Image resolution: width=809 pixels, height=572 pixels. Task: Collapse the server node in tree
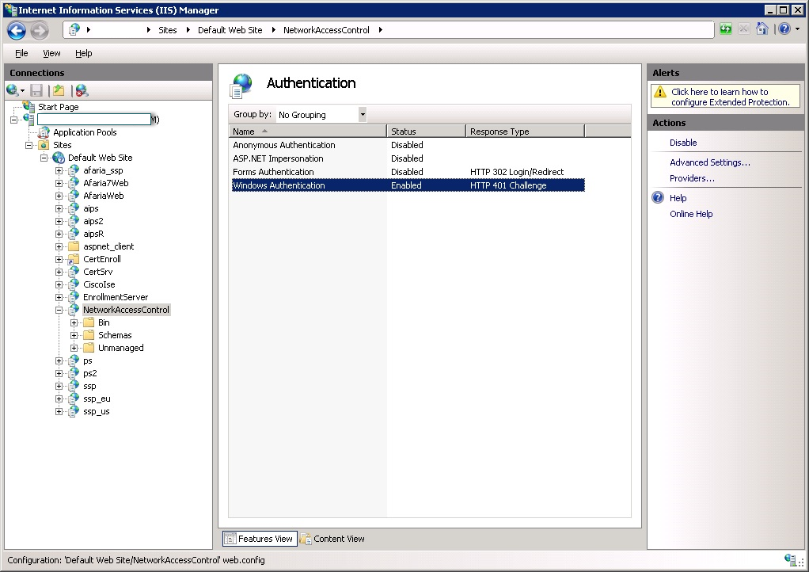tap(14, 120)
